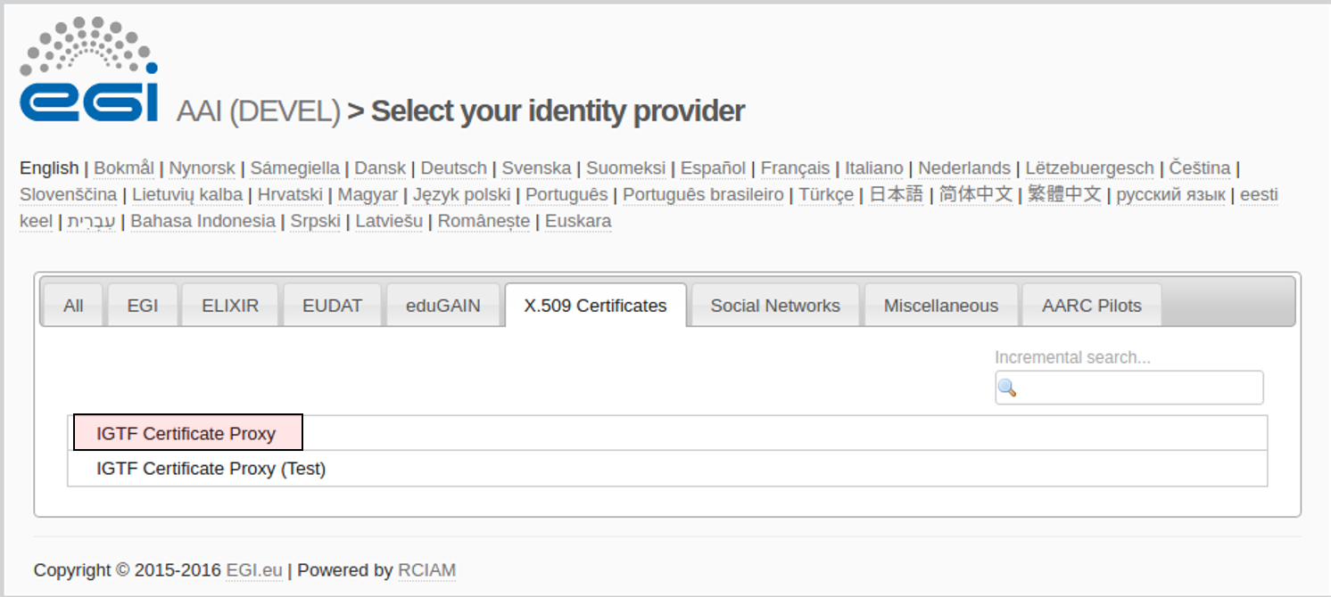
Task: Switch language to Português brasileiro
Action: click(x=703, y=194)
